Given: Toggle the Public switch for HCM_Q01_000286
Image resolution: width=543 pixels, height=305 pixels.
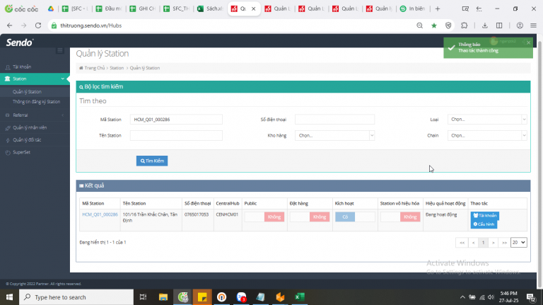Looking at the screenshot, I should [x=264, y=217].
